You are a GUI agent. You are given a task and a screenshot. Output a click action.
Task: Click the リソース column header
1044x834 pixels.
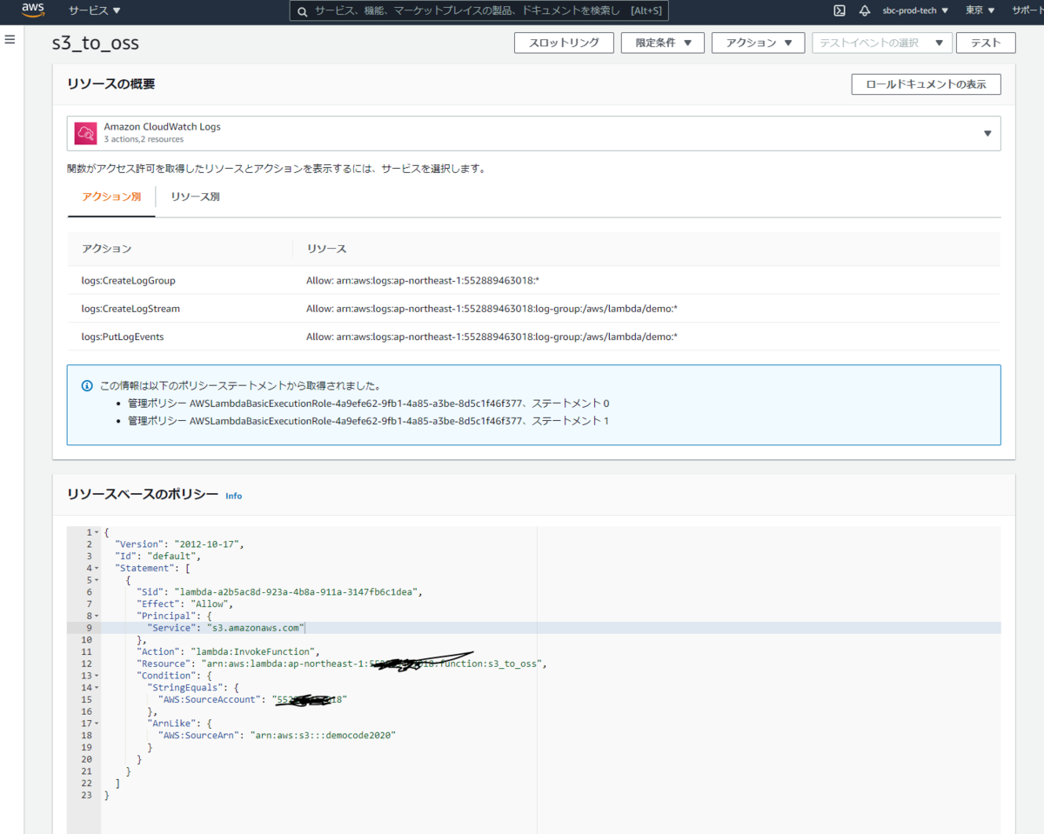tap(326, 249)
